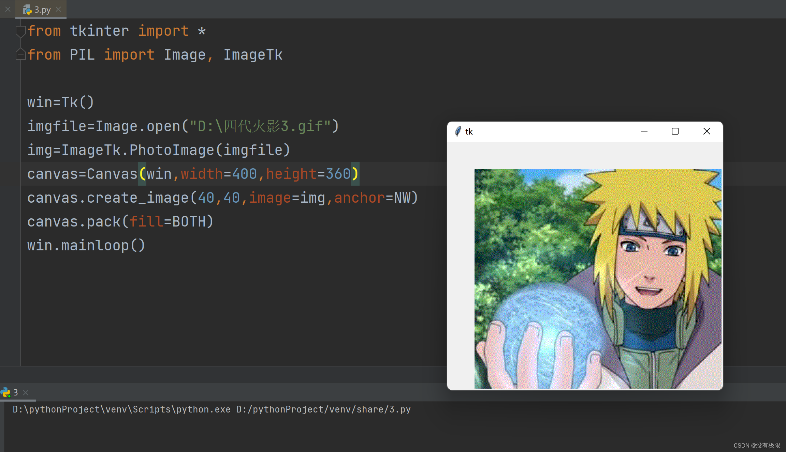This screenshot has height=452, width=786.
Task: Click the Python file icon on 3.py tab
Action: coord(27,10)
